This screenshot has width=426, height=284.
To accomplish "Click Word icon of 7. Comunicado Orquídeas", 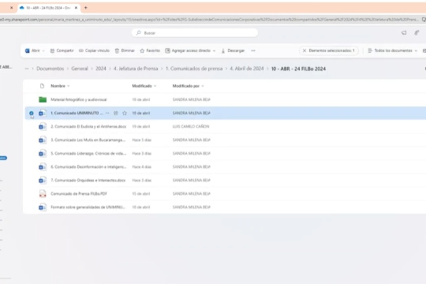I will click(x=43, y=181).
